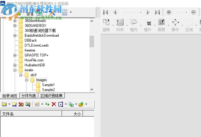Screen dimensions: 201x137
Task: Select the 框内 lasso tool
Action: pos(134,25)
